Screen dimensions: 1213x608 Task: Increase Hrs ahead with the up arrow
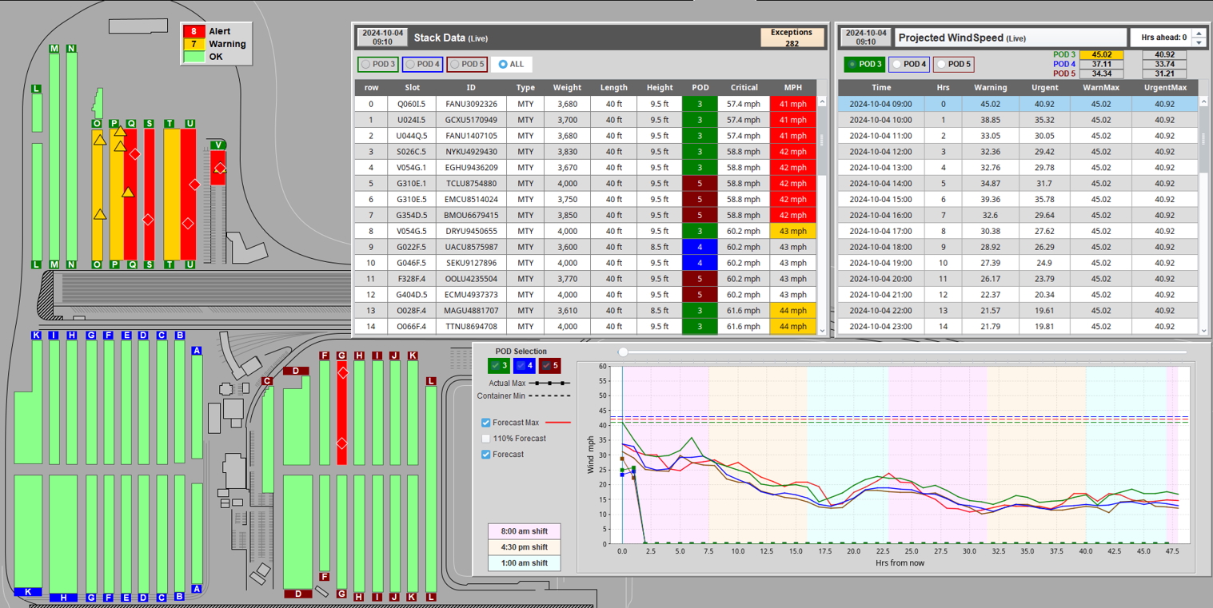click(x=1197, y=34)
